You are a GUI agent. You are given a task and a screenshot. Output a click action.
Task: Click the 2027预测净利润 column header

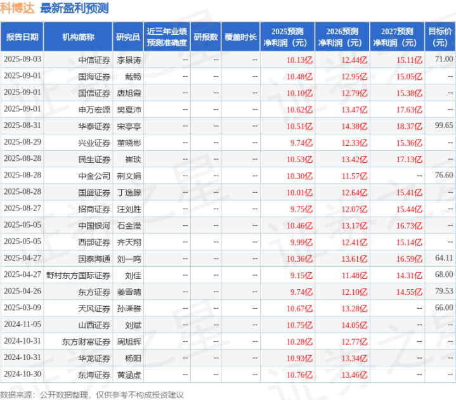[397, 37]
